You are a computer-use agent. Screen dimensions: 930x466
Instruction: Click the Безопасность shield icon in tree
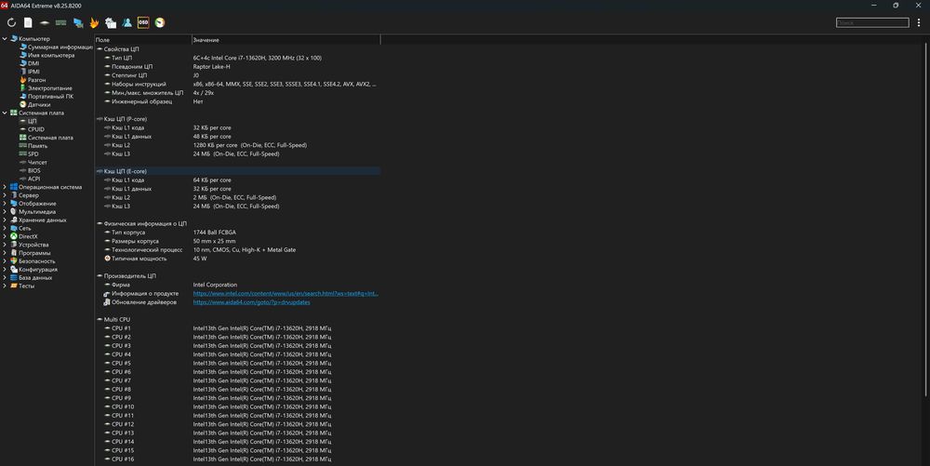point(14,260)
